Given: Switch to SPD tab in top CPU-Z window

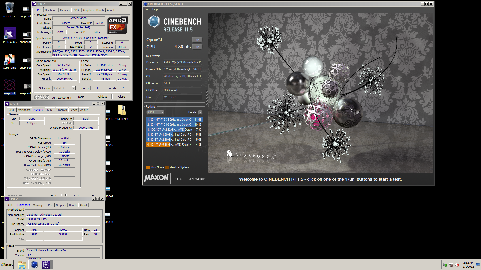Looking at the screenshot, I should tap(76, 10).
